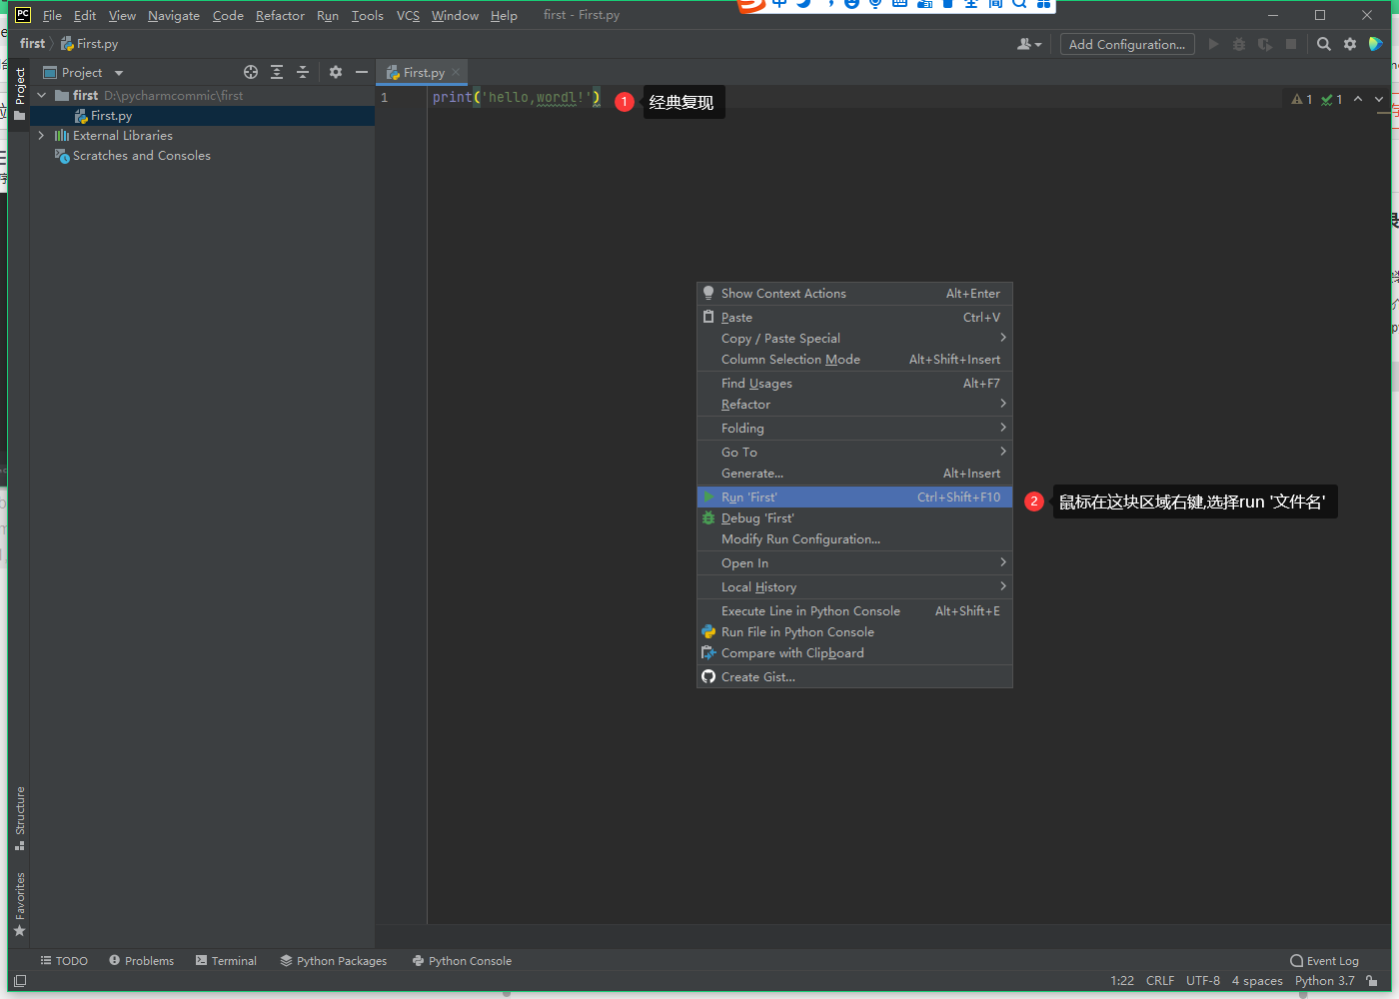
Task: Expand the Go To submenu
Action: (x=854, y=453)
